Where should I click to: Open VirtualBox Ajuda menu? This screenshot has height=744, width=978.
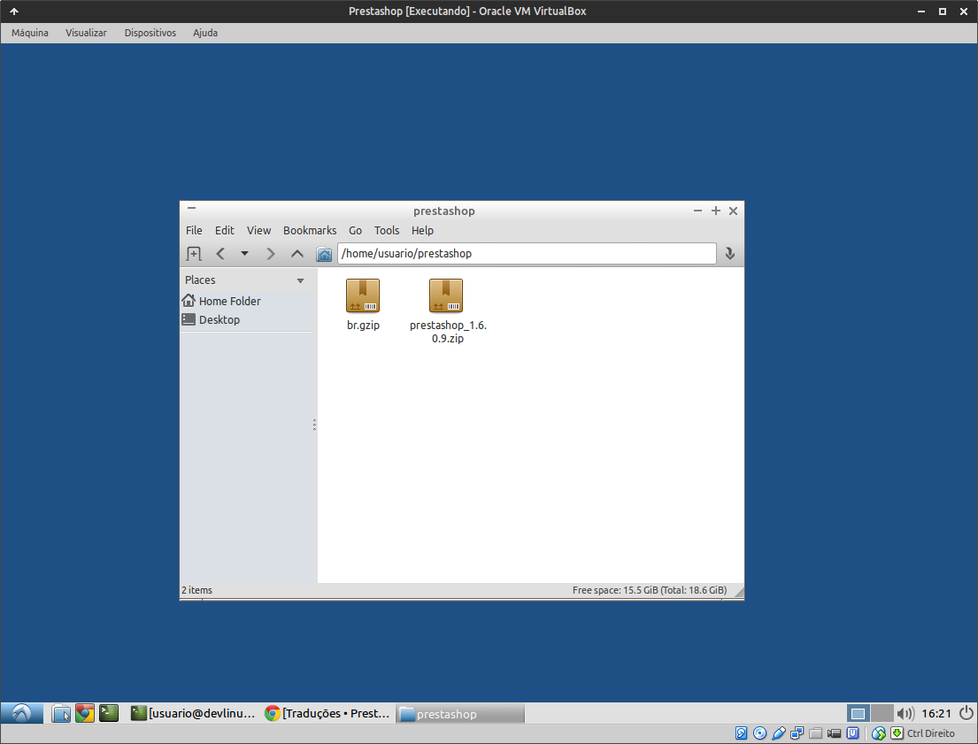[x=205, y=33]
